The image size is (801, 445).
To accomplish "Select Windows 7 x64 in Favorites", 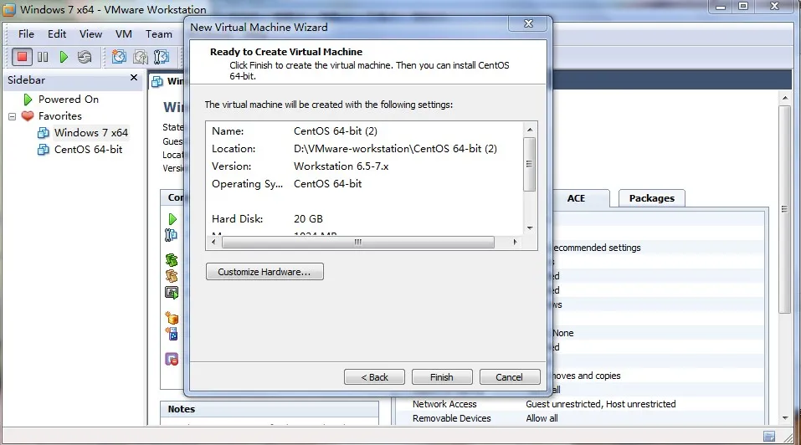I will 91,133.
